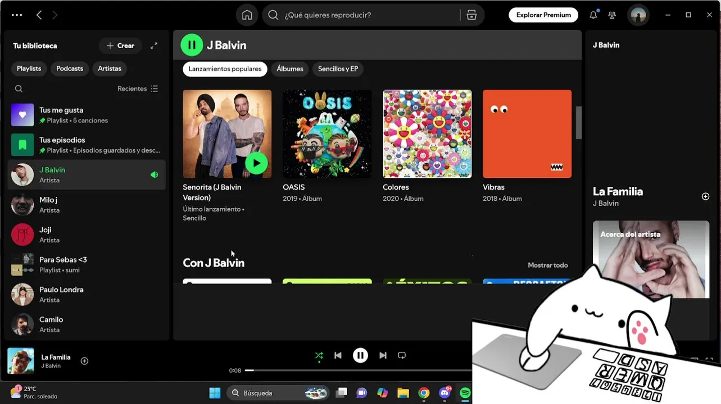This screenshot has height=404, width=721.
Task: Play Senorita with green play button
Action: 256,163
